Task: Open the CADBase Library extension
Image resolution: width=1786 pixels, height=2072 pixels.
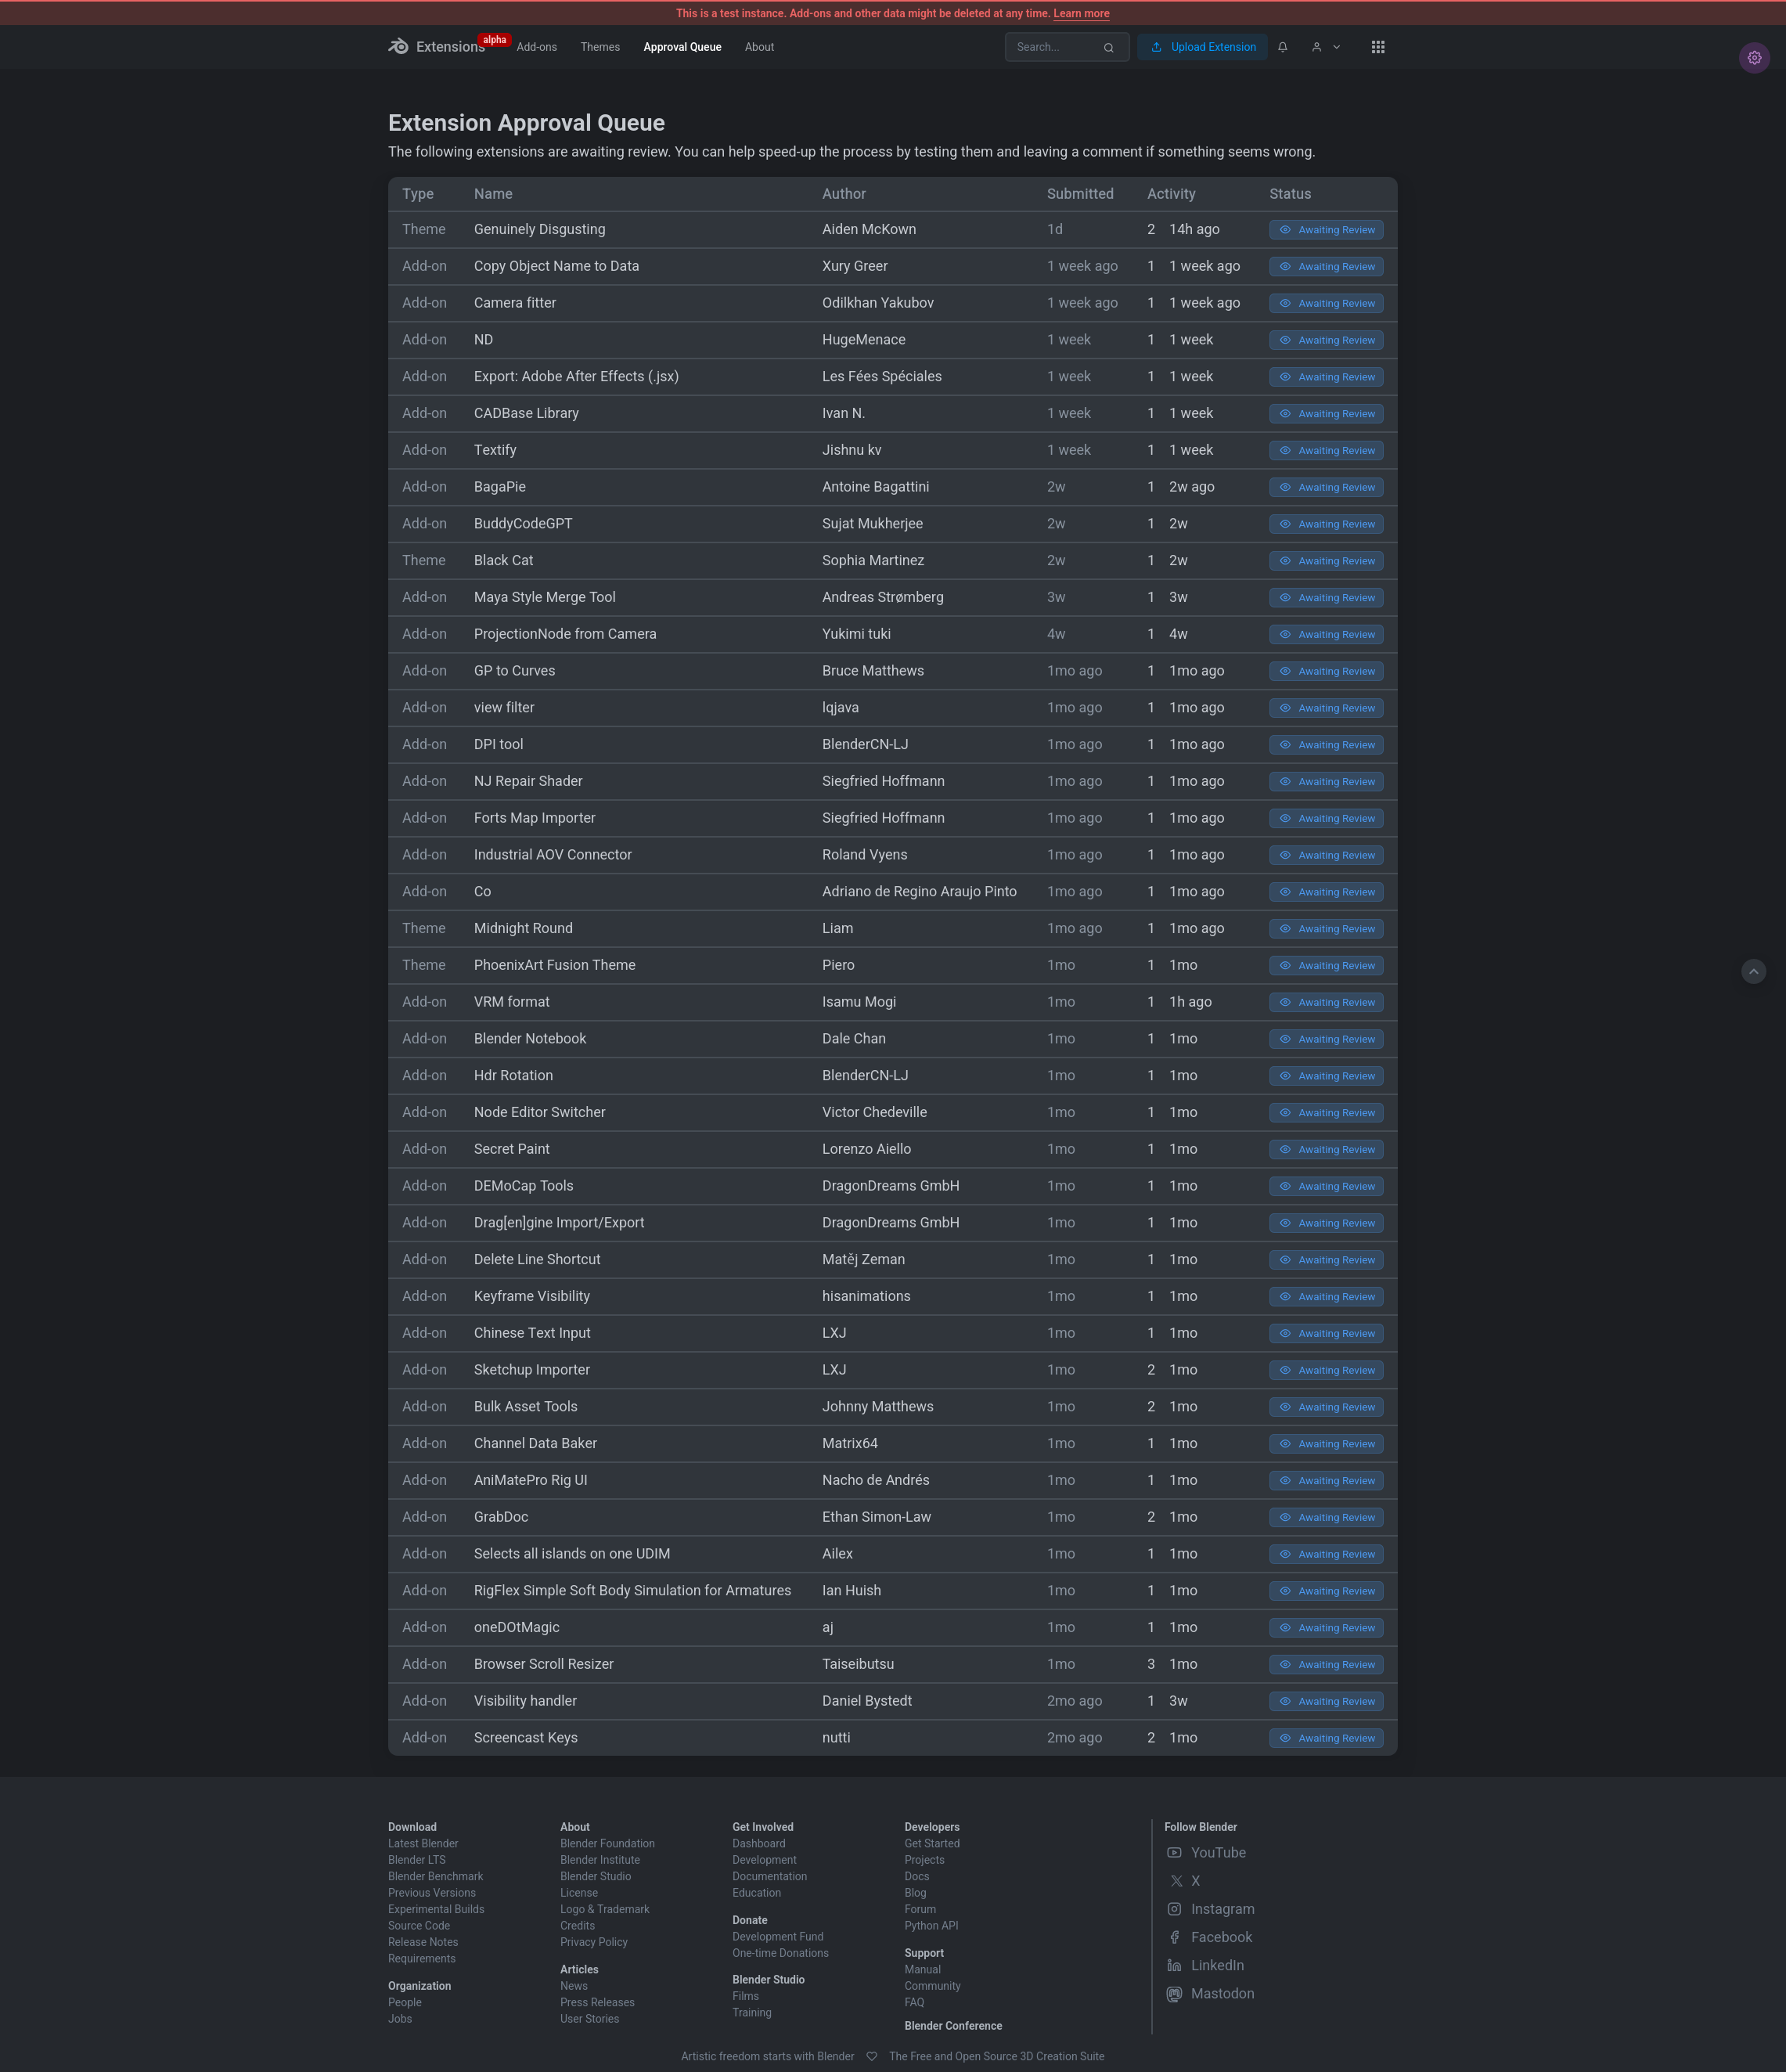Action: click(x=526, y=413)
